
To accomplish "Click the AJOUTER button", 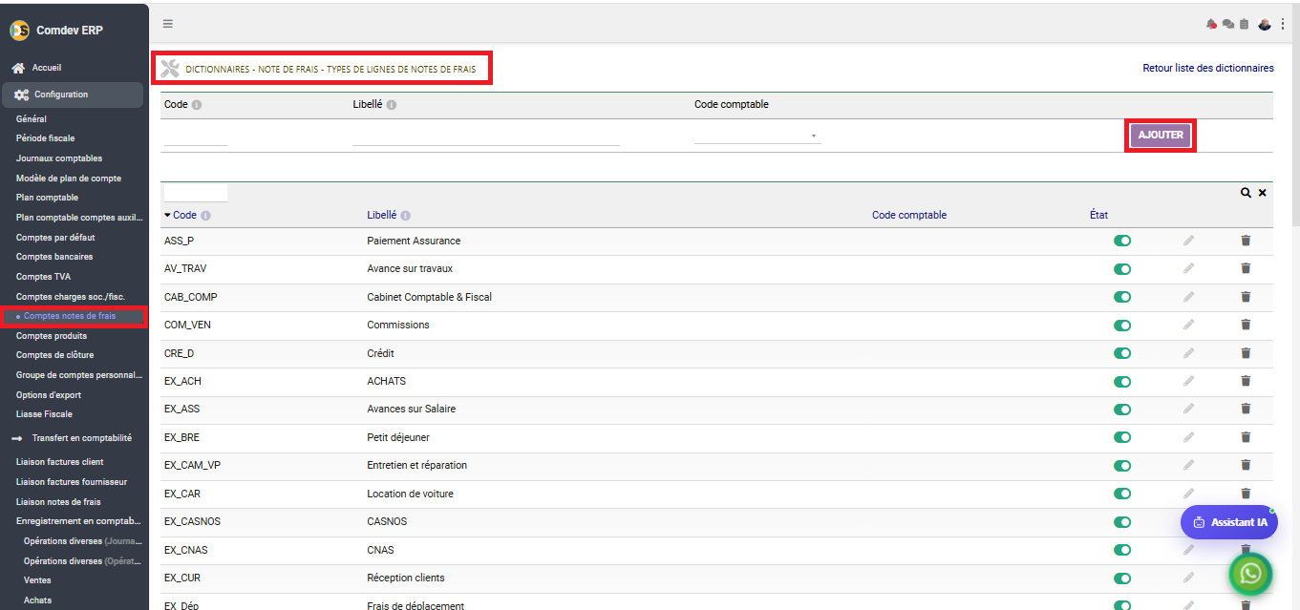I will coord(1161,135).
